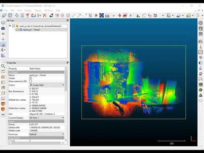Toggle checkbox of quick_pc - Cloud entry
204x153 pixels.
click(17, 30)
